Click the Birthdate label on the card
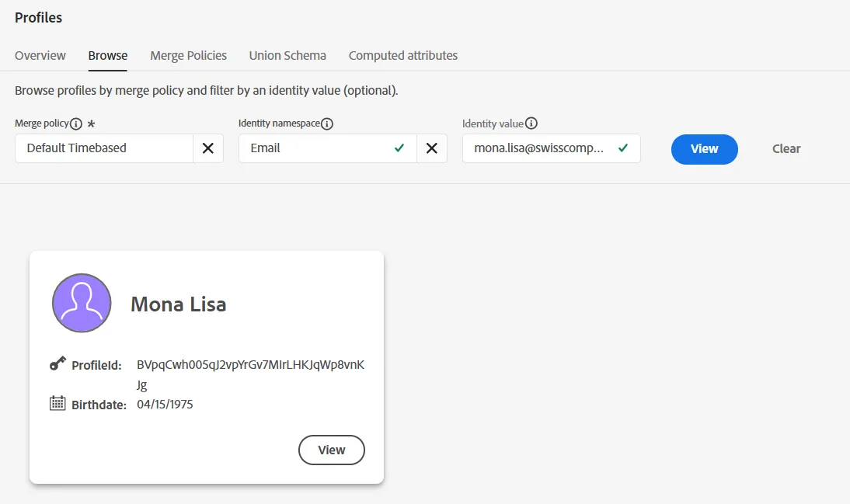 tap(99, 405)
